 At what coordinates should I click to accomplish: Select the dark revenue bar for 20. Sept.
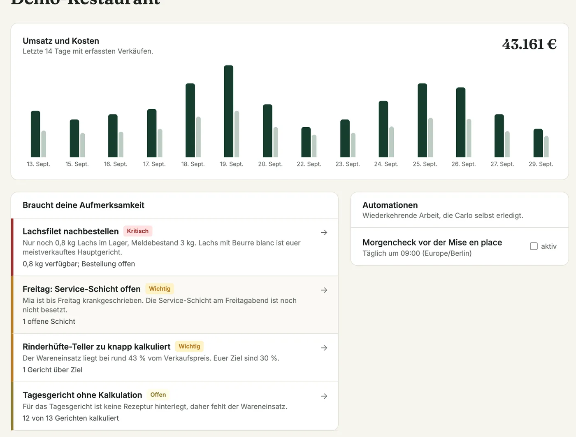tap(267, 131)
